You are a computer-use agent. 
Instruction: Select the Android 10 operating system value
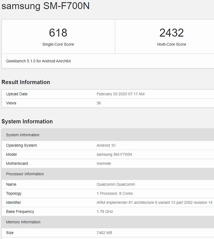coord(106,145)
